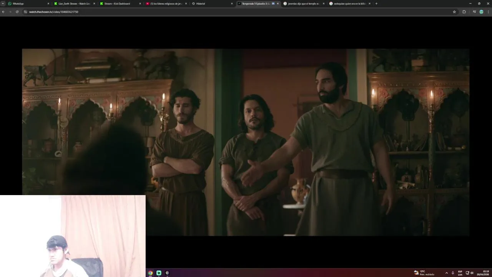Close the 'jeremias dijo' Google tab
This screenshot has width=492, height=277.
[324, 3]
